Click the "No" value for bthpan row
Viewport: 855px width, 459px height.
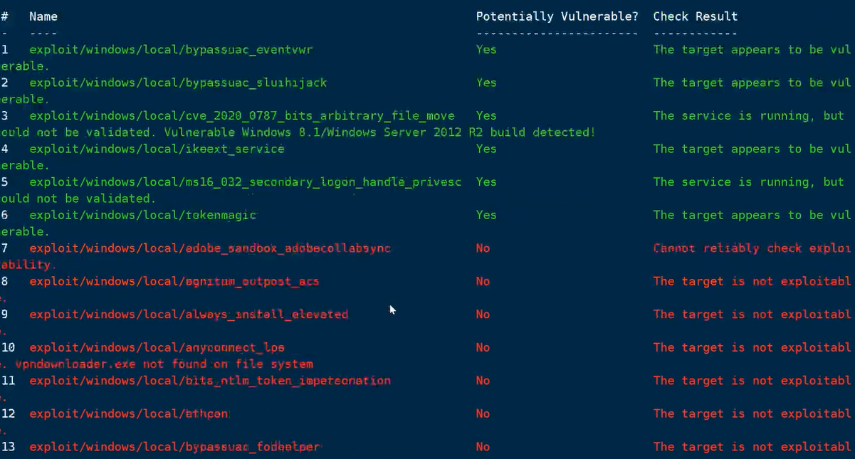click(x=483, y=413)
